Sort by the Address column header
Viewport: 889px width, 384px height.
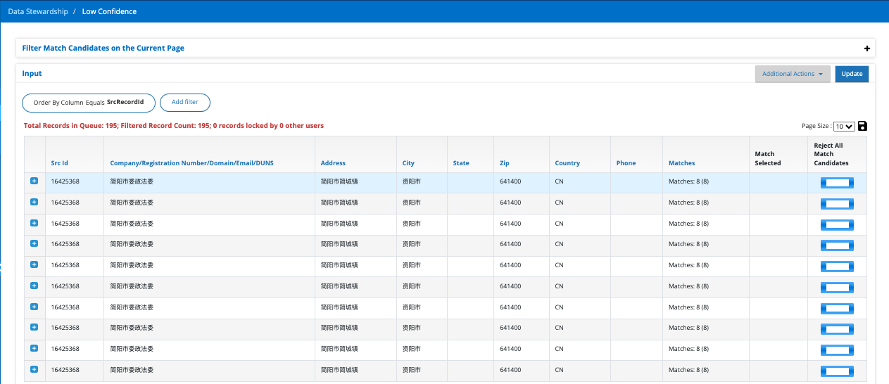tap(333, 163)
